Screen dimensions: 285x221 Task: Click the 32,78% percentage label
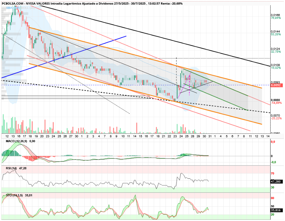tap(276, 52)
